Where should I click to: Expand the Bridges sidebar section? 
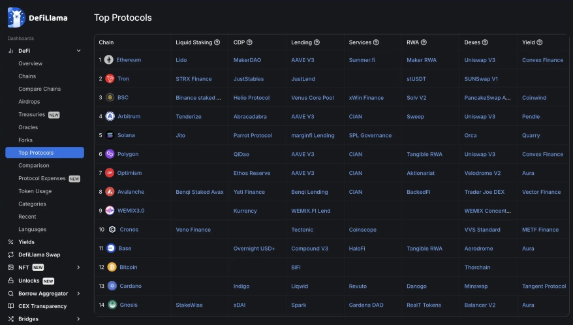[x=78, y=319]
